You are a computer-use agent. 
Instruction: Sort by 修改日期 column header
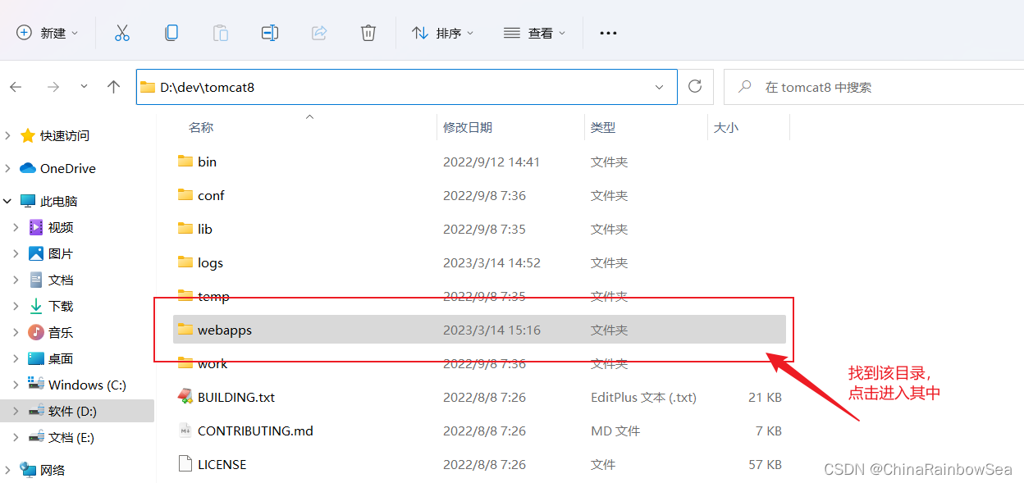point(468,127)
